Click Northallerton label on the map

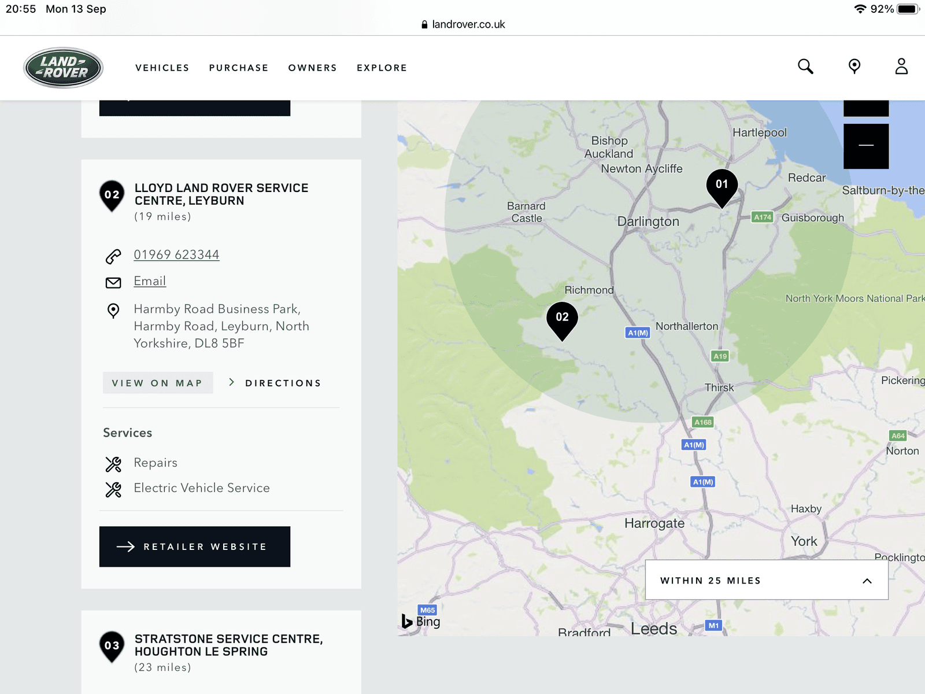[x=687, y=326]
